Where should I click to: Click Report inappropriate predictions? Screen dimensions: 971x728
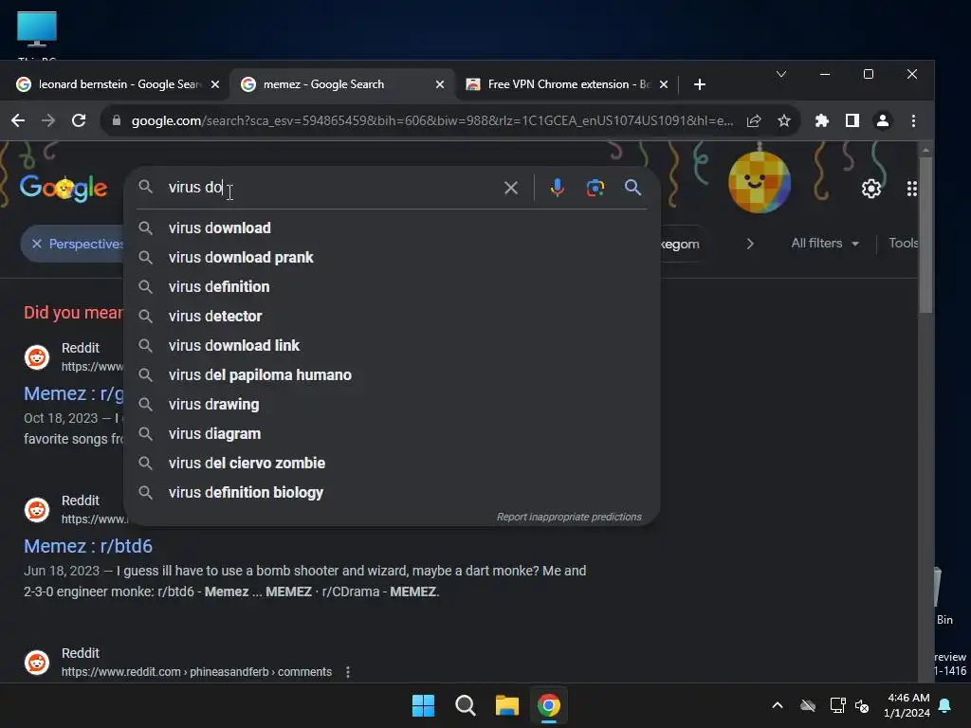[x=569, y=517]
